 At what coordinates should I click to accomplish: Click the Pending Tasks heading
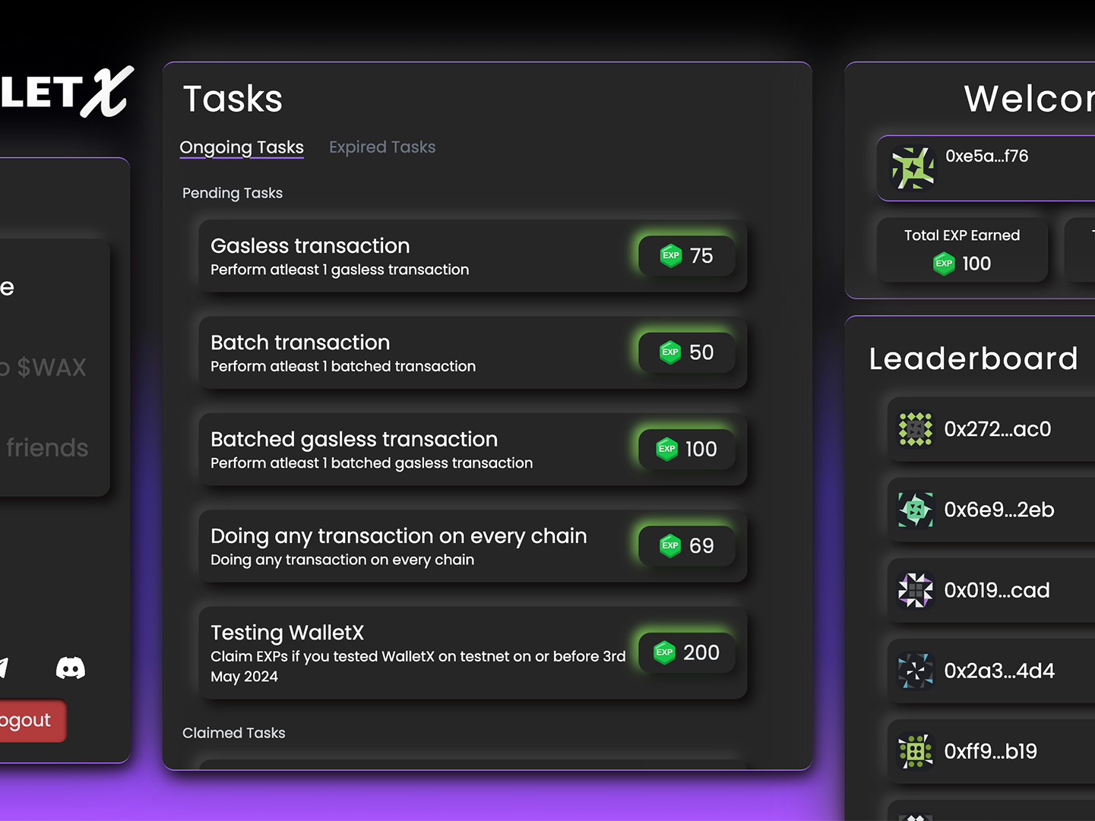point(233,193)
